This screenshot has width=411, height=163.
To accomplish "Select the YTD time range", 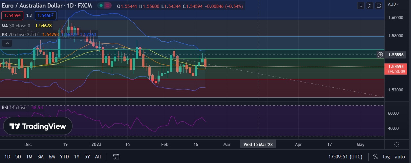I will click(x=64, y=157).
